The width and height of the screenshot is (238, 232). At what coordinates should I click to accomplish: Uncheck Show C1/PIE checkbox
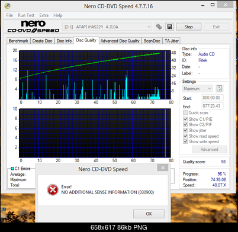(185, 119)
